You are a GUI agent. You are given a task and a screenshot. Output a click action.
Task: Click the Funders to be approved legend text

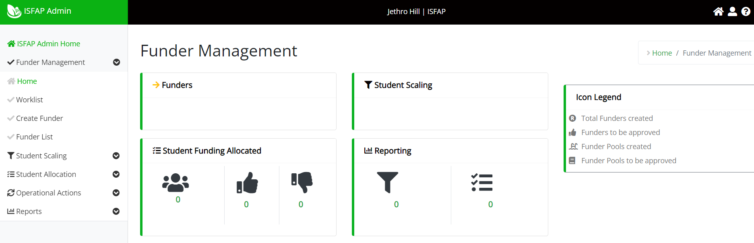(x=621, y=133)
